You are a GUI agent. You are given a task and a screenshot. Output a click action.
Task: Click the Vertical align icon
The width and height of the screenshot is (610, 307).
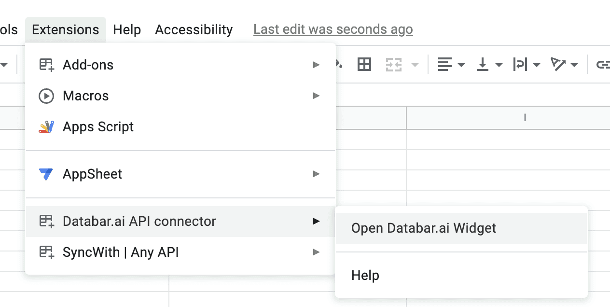click(x=483, y=64)
